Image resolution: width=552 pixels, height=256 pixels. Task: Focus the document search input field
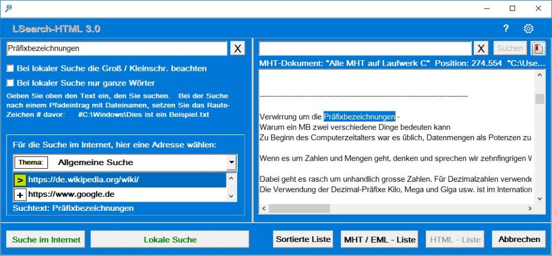(365, 48)
